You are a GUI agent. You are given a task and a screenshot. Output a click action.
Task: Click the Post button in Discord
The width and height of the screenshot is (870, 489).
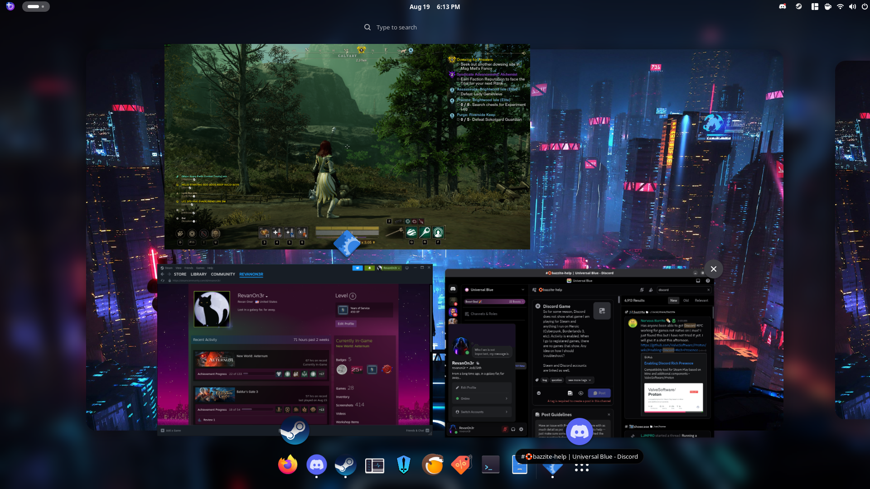599,393
